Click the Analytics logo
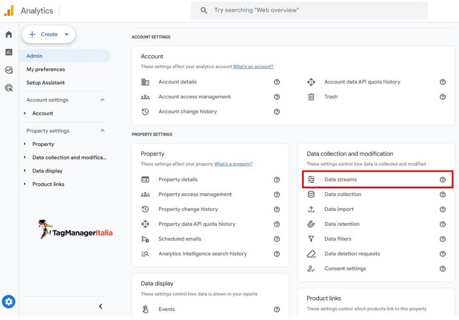 pos(9,11)
